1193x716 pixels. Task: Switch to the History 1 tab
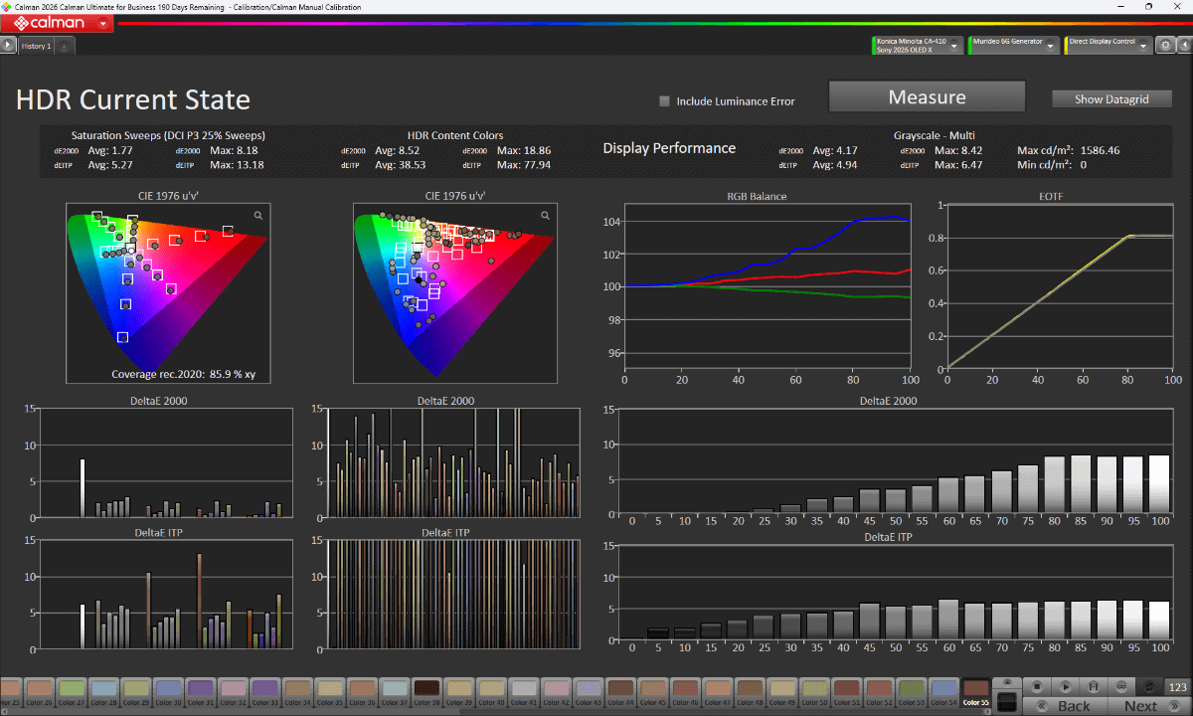coord(36,46)
